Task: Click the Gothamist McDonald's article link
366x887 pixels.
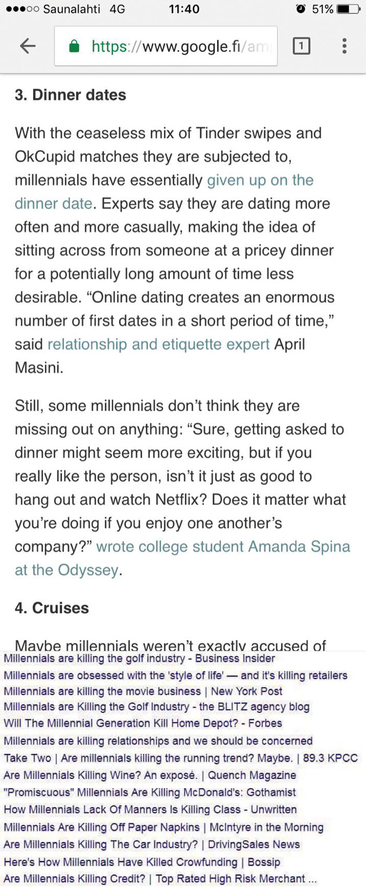Action: coord(148,793)
